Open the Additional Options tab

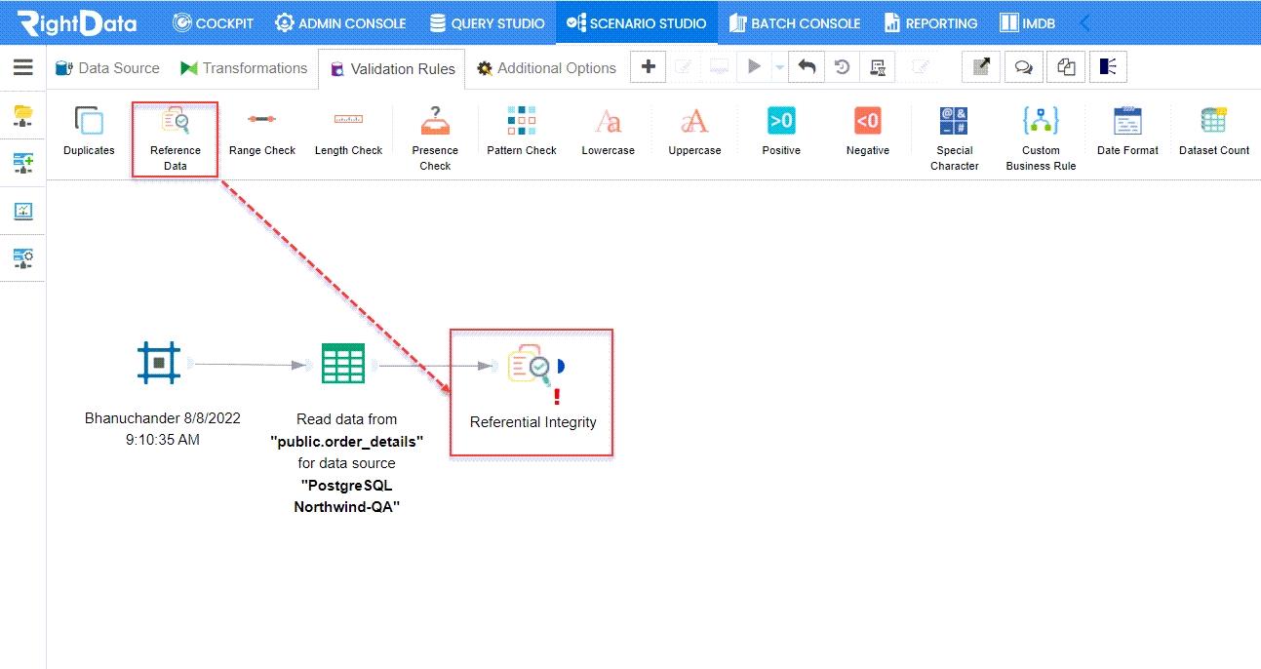pos(546,68)
